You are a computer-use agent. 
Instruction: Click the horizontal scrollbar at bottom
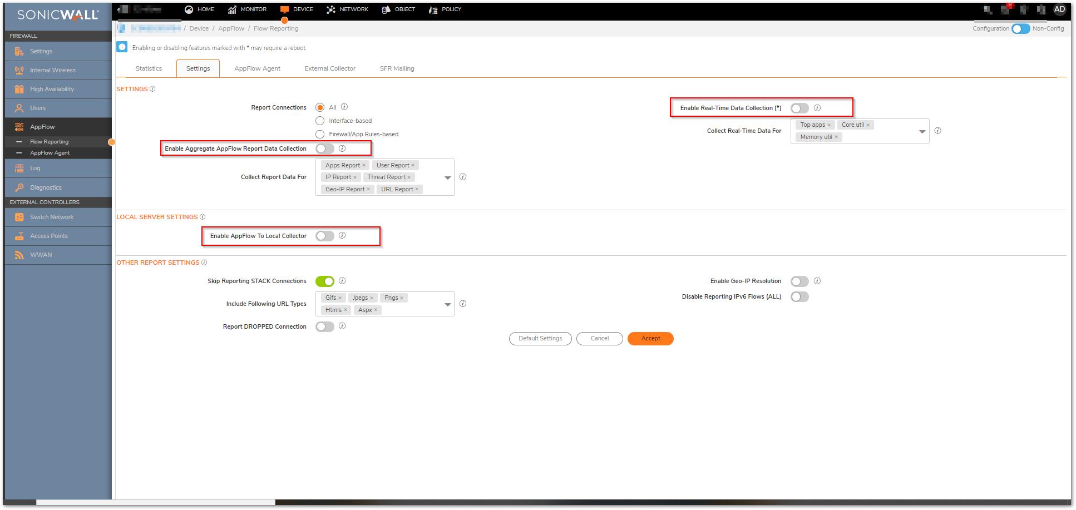[156, 502]
